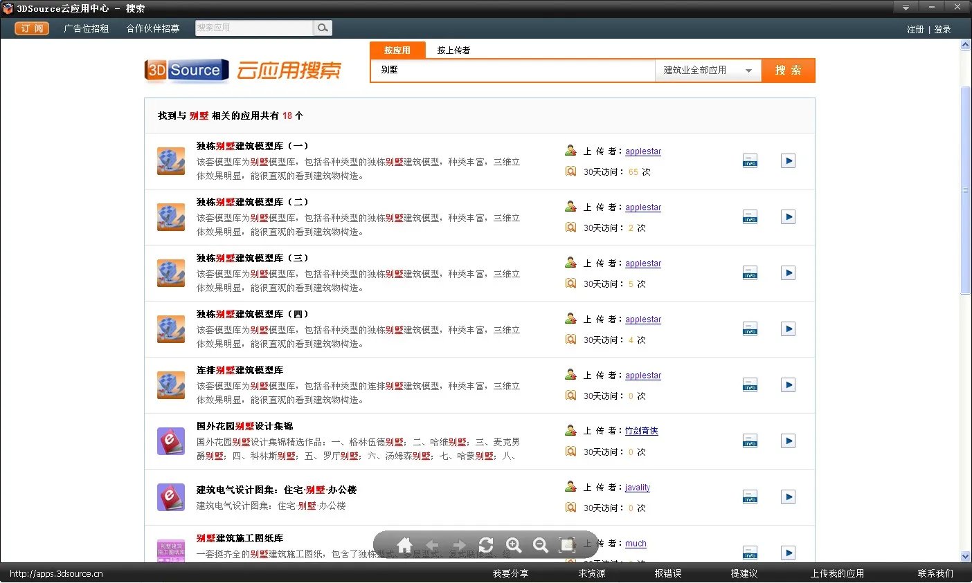Click the snapshot icon in the floating toolbar
The image size is (972, 583).
(x=568, y=545)
